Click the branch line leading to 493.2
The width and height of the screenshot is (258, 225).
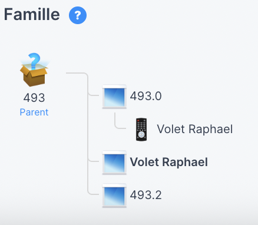94,194
